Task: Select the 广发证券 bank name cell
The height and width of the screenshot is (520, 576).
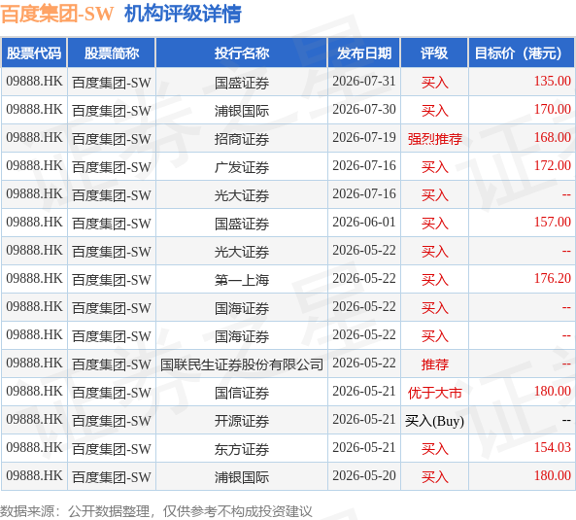Action: (x=242, y=167)
